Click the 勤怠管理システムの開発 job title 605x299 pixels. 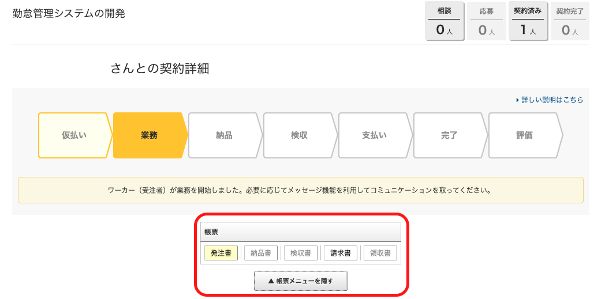(69, 13)
